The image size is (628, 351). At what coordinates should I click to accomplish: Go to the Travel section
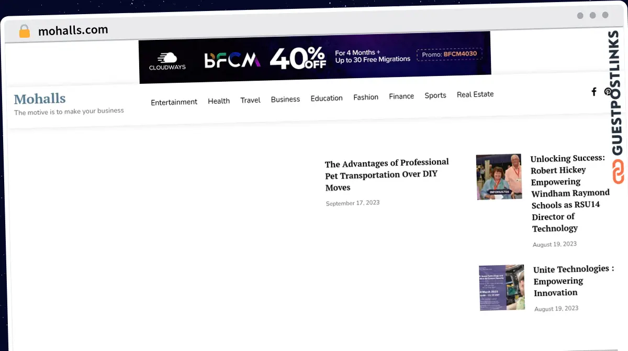pos(250,100)
